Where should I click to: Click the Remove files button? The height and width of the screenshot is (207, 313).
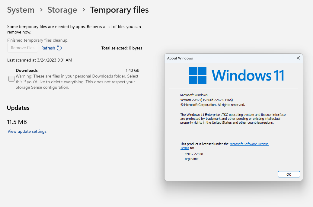pos(23,48)
